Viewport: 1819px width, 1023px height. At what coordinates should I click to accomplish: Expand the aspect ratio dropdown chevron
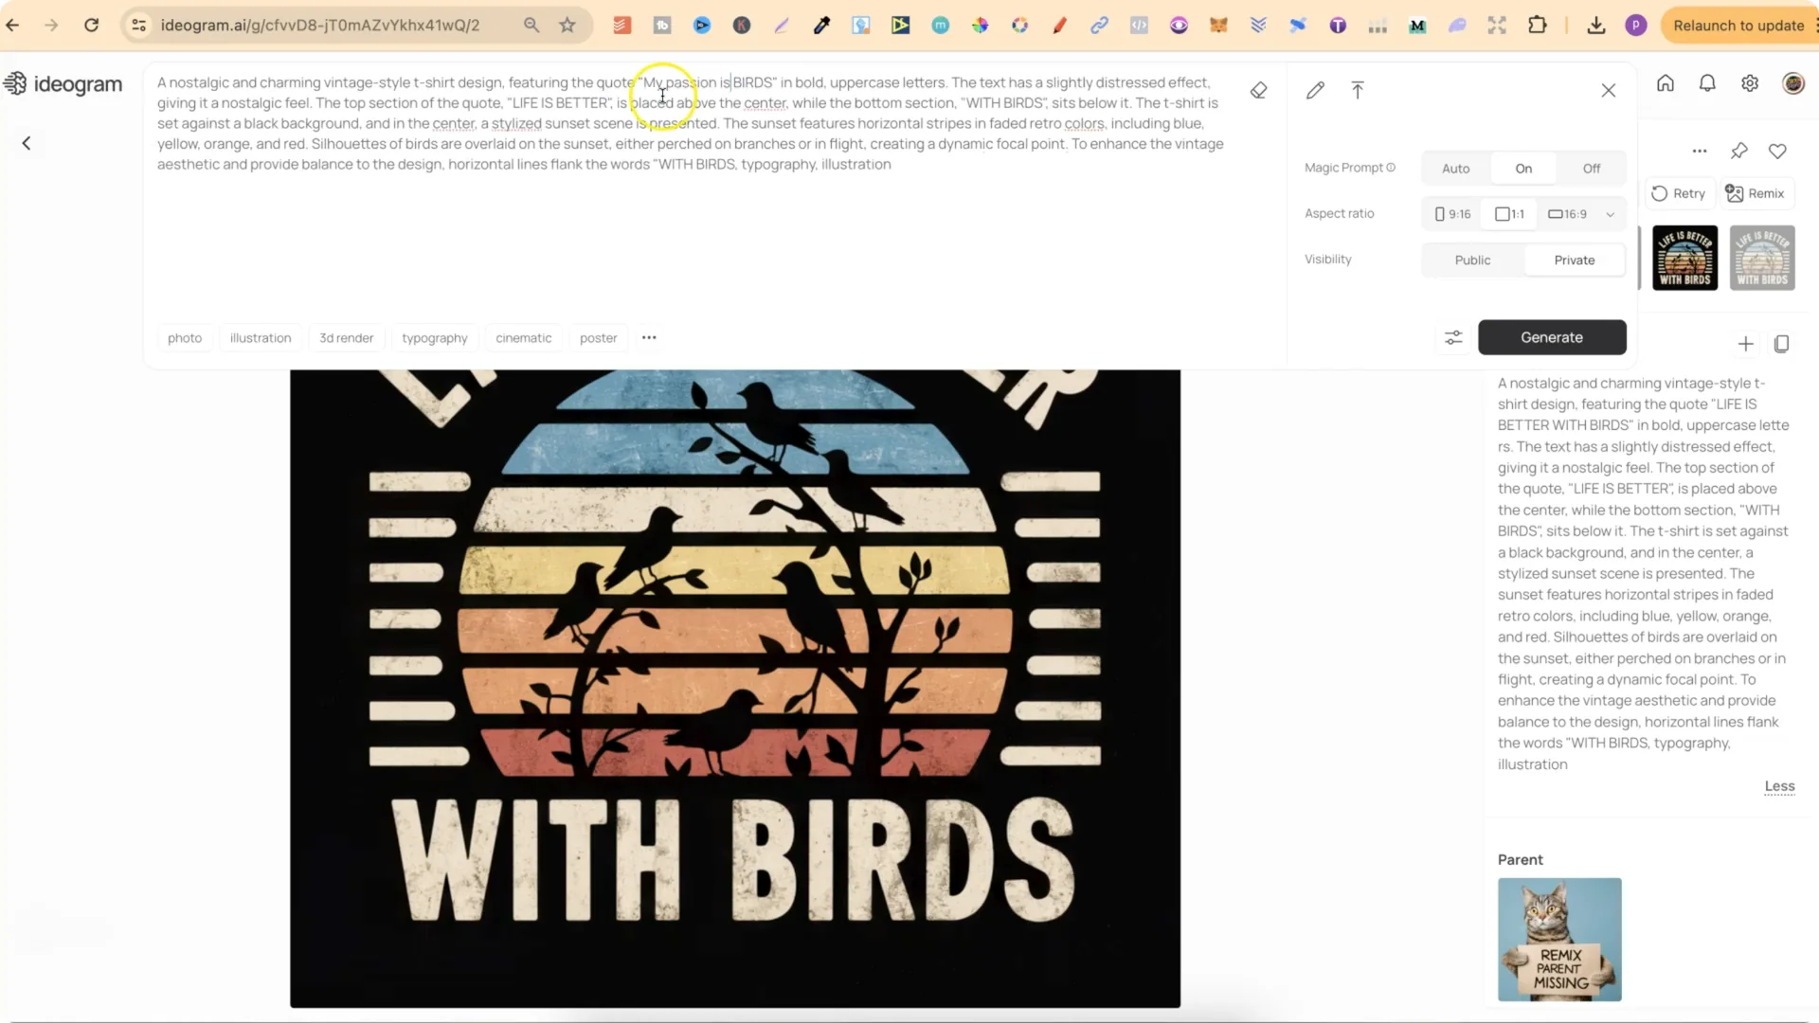1610,214
